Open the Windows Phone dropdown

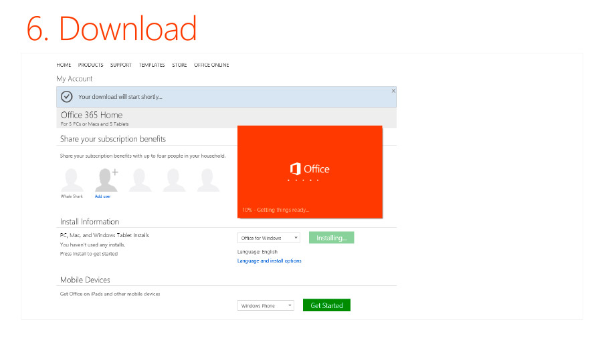click(x=266, y=305)
